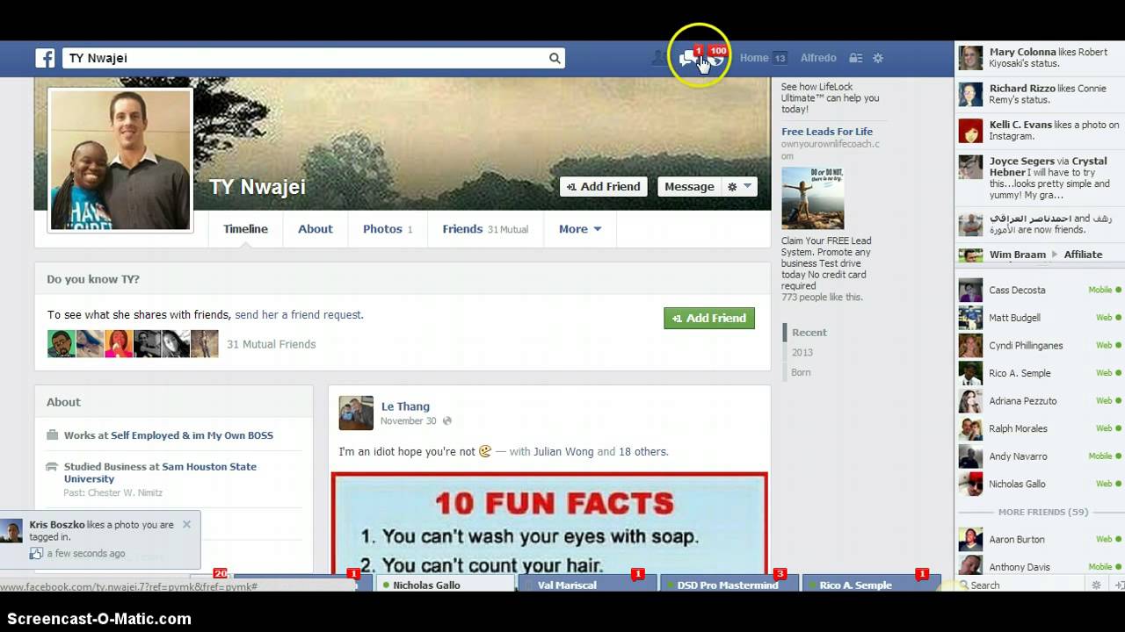
Task: Go to Home in top bar
Action: click(754, 58)
